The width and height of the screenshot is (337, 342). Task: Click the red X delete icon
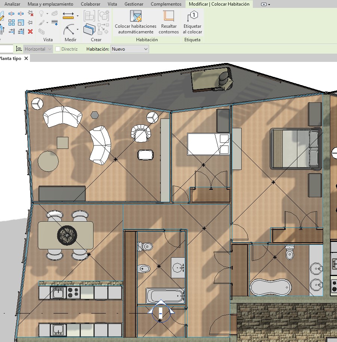tap(30, 31)
